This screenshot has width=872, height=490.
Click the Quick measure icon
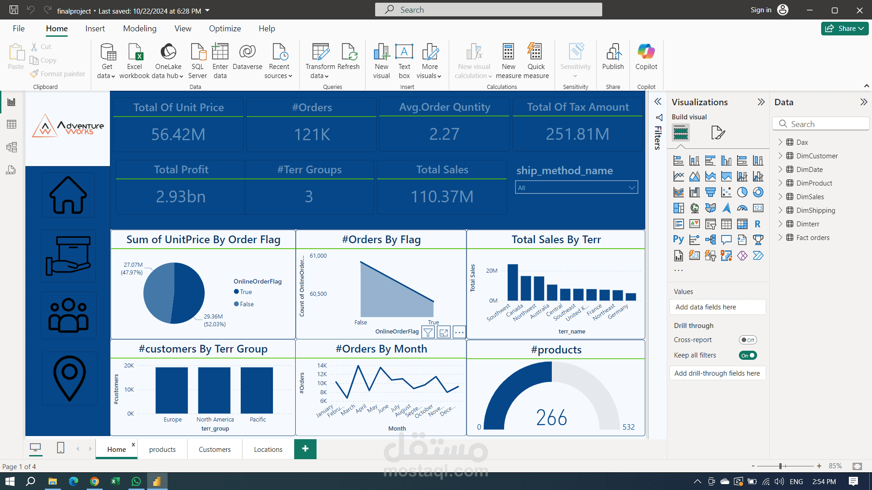535,53
